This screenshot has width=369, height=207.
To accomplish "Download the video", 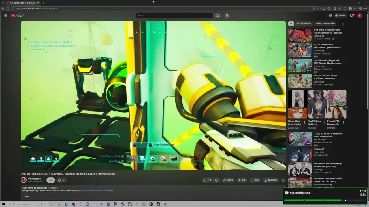I will click(x=271, y=180).
